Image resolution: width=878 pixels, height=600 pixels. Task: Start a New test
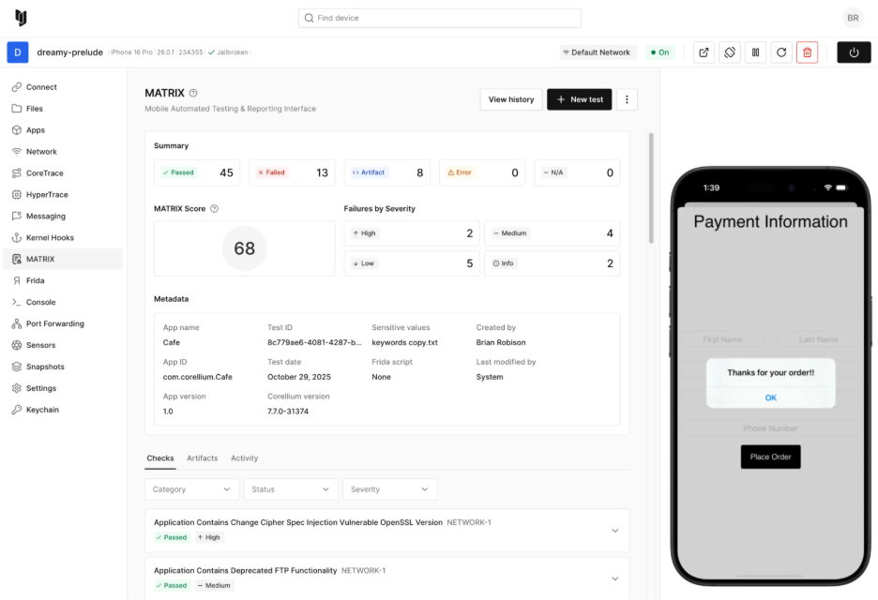point(579,99)
